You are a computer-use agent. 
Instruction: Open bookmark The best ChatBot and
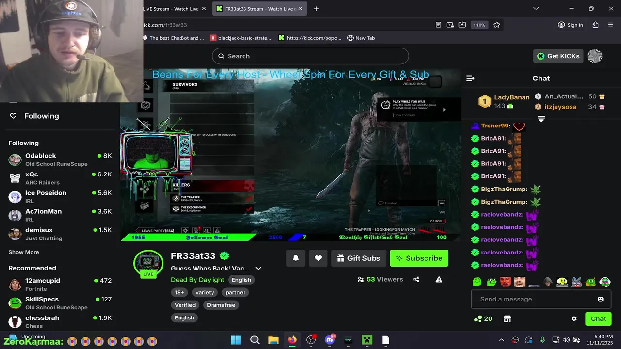tap(174, 38)
